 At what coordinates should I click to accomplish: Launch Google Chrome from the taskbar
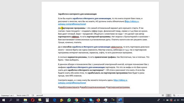76,100
